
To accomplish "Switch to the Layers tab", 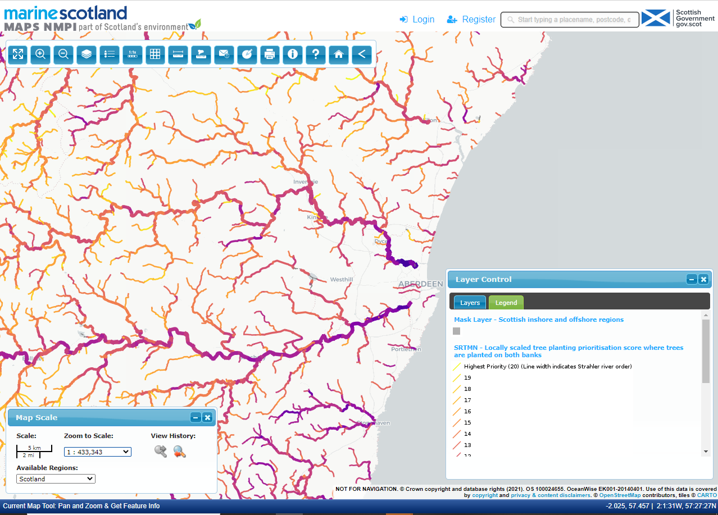I will point(470,303).
